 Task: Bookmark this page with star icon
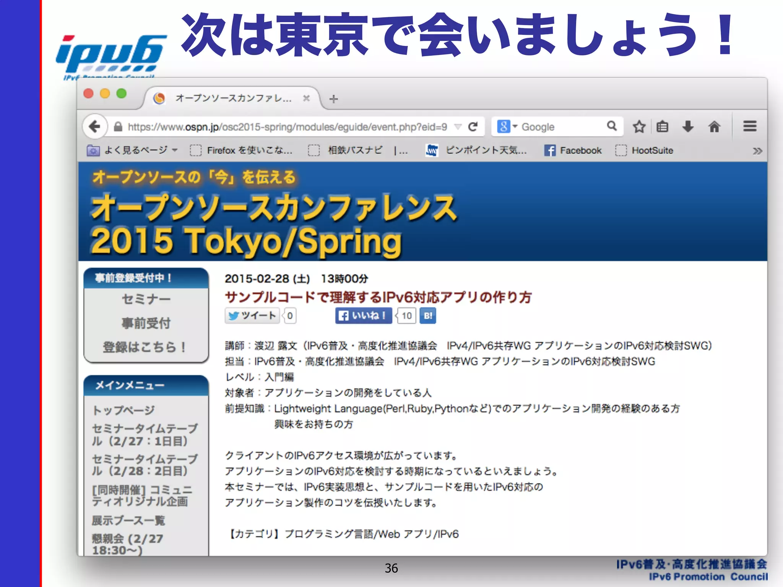click(639, 126)
